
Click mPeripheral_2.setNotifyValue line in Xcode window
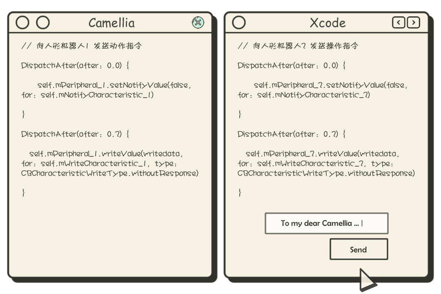pyautogui.click(x=331, y=85)
